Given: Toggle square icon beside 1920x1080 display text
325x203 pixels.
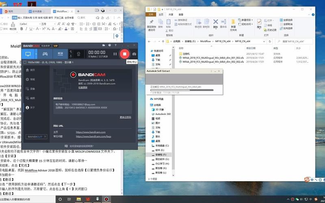Looking at the screenshot, I should tap(25, 62).
